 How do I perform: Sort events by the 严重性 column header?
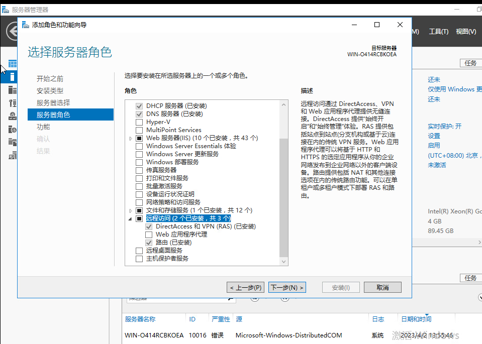tap(221, 319)
